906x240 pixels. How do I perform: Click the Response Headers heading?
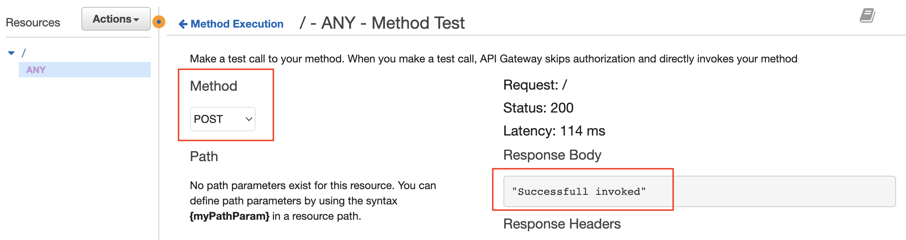[x=562, y=224]
